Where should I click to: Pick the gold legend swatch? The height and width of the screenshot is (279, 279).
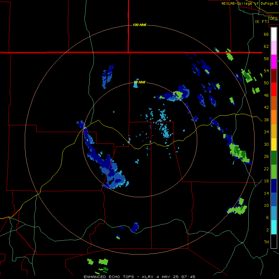click(274, 131)
